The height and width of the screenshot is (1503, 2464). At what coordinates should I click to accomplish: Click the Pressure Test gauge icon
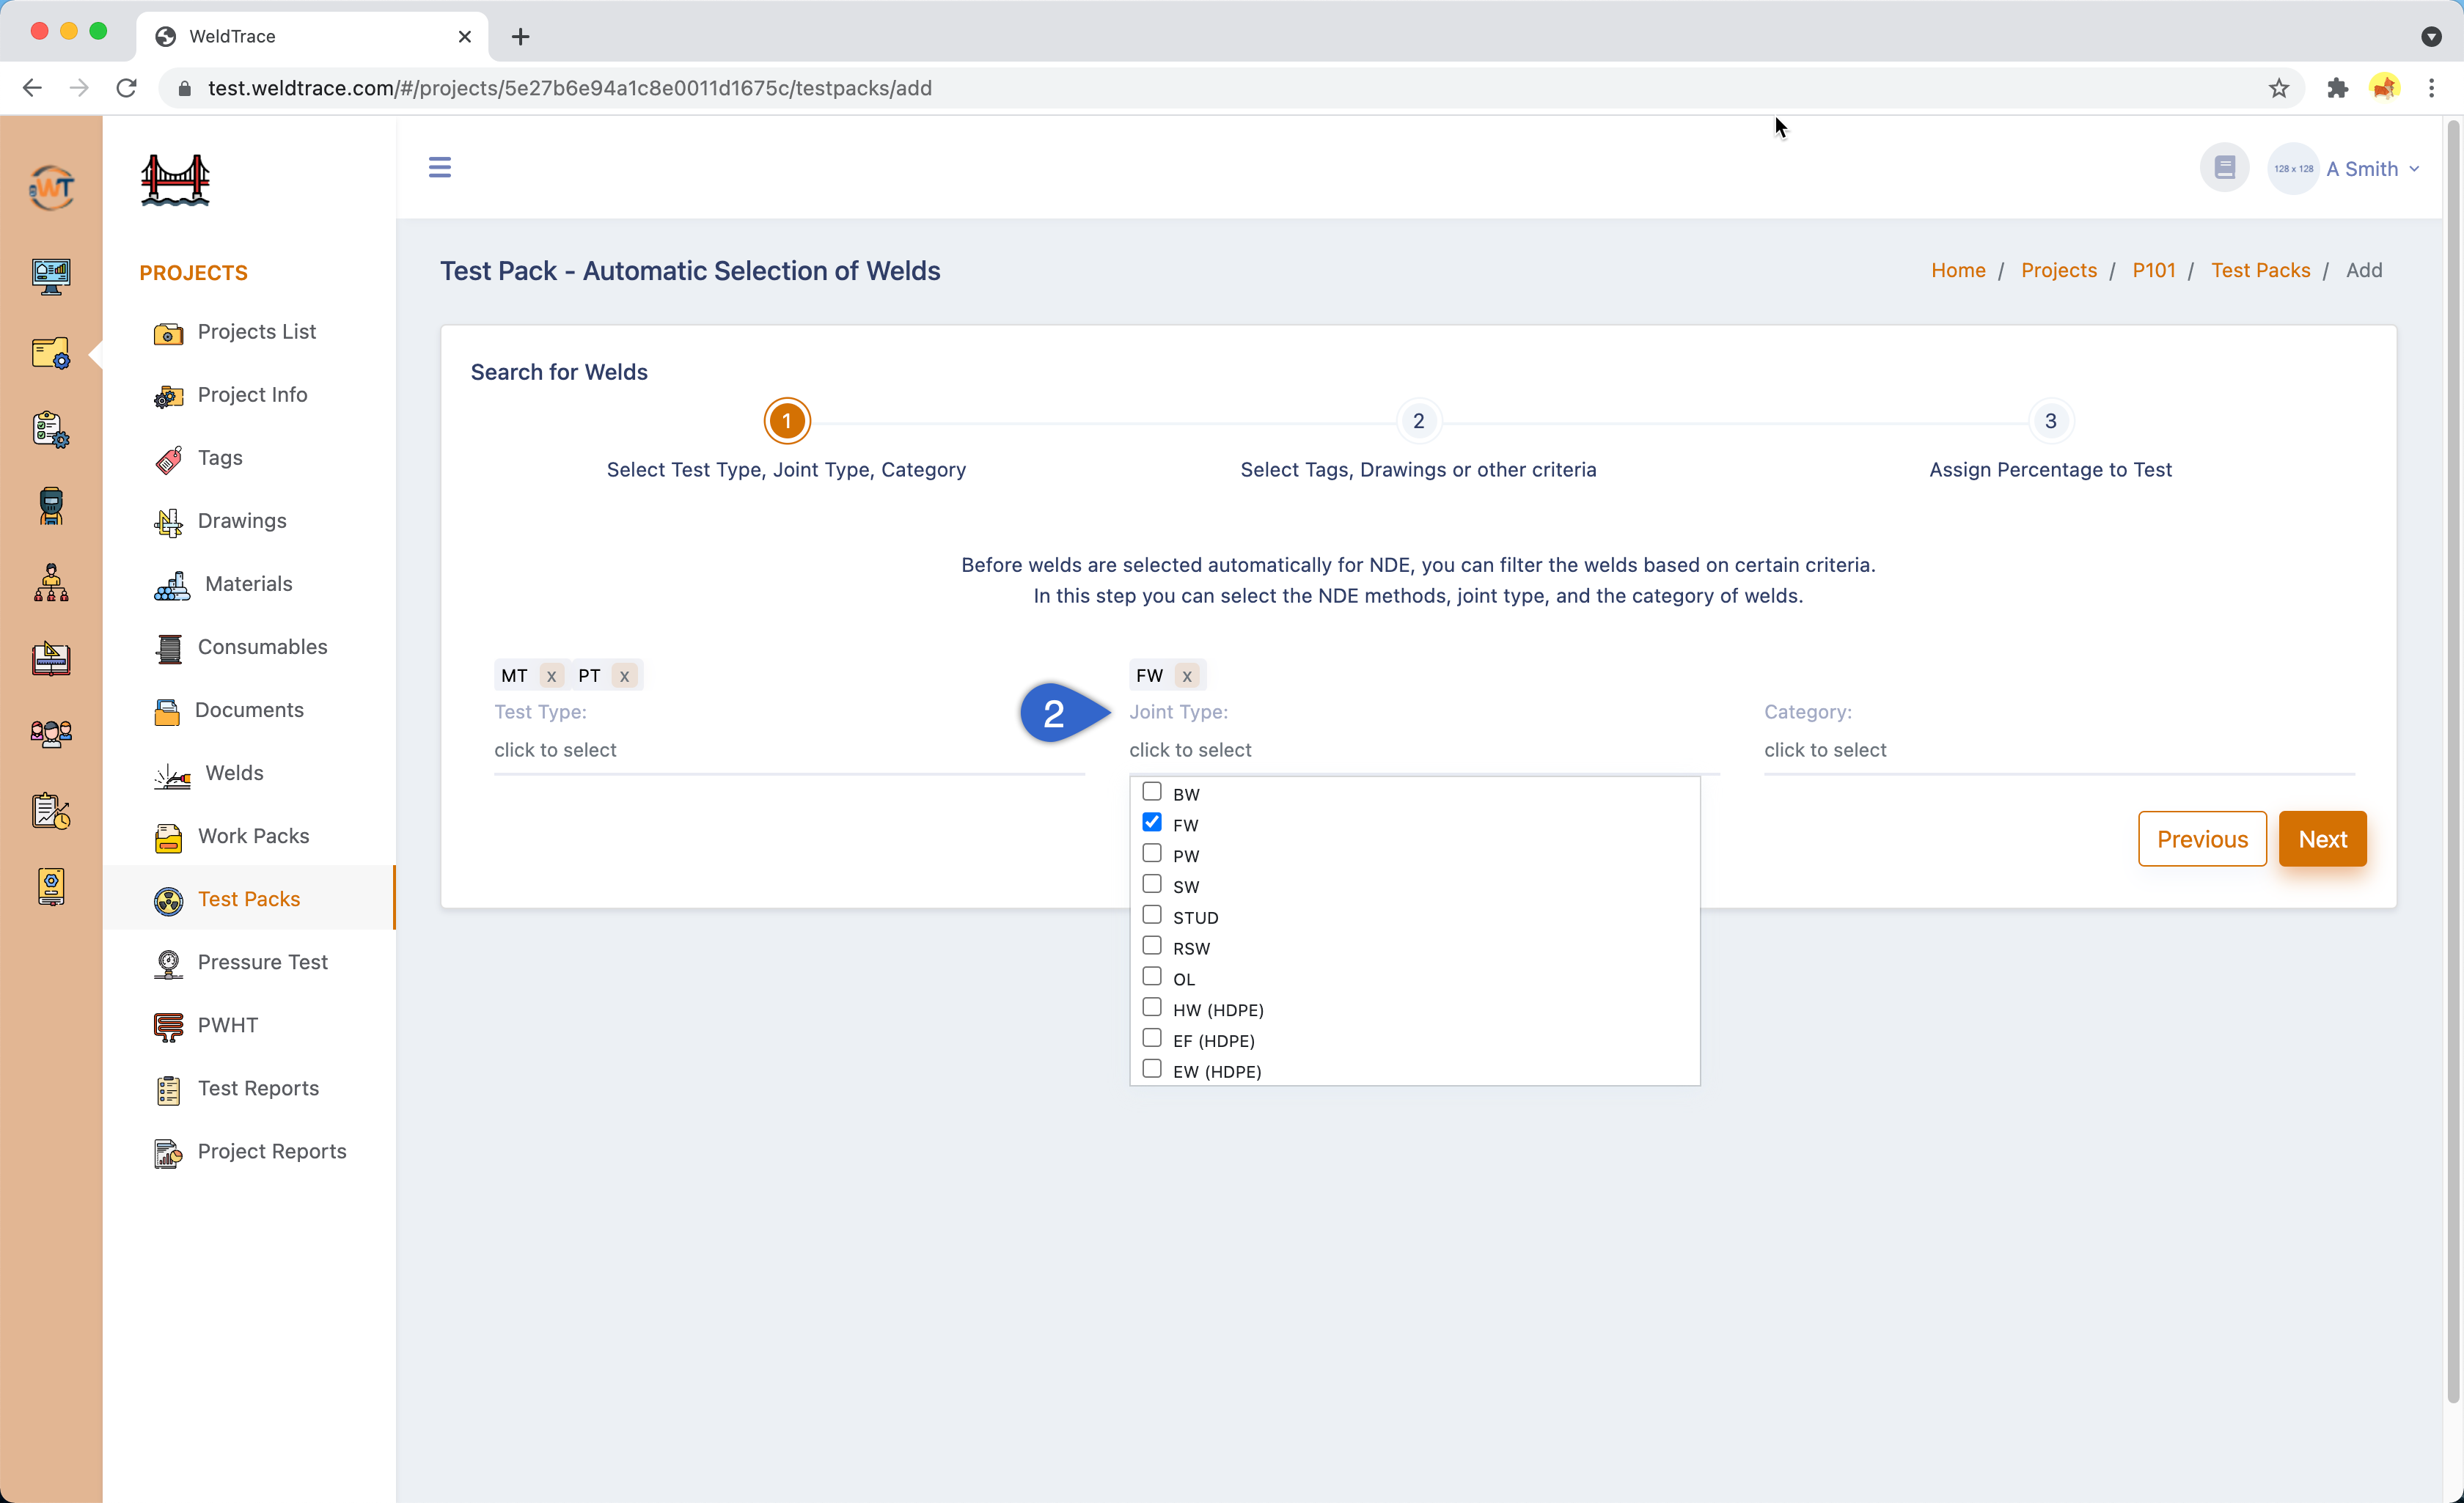(168, 964)
